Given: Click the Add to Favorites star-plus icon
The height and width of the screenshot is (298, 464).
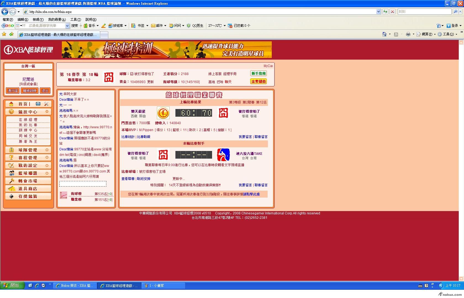Looking at the screenshot, I should [x=11, y=34].
